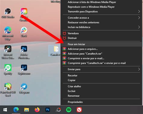
Task: Select Adicionar para "Canaltech.rar"
Action: click(x=101, y=54)
